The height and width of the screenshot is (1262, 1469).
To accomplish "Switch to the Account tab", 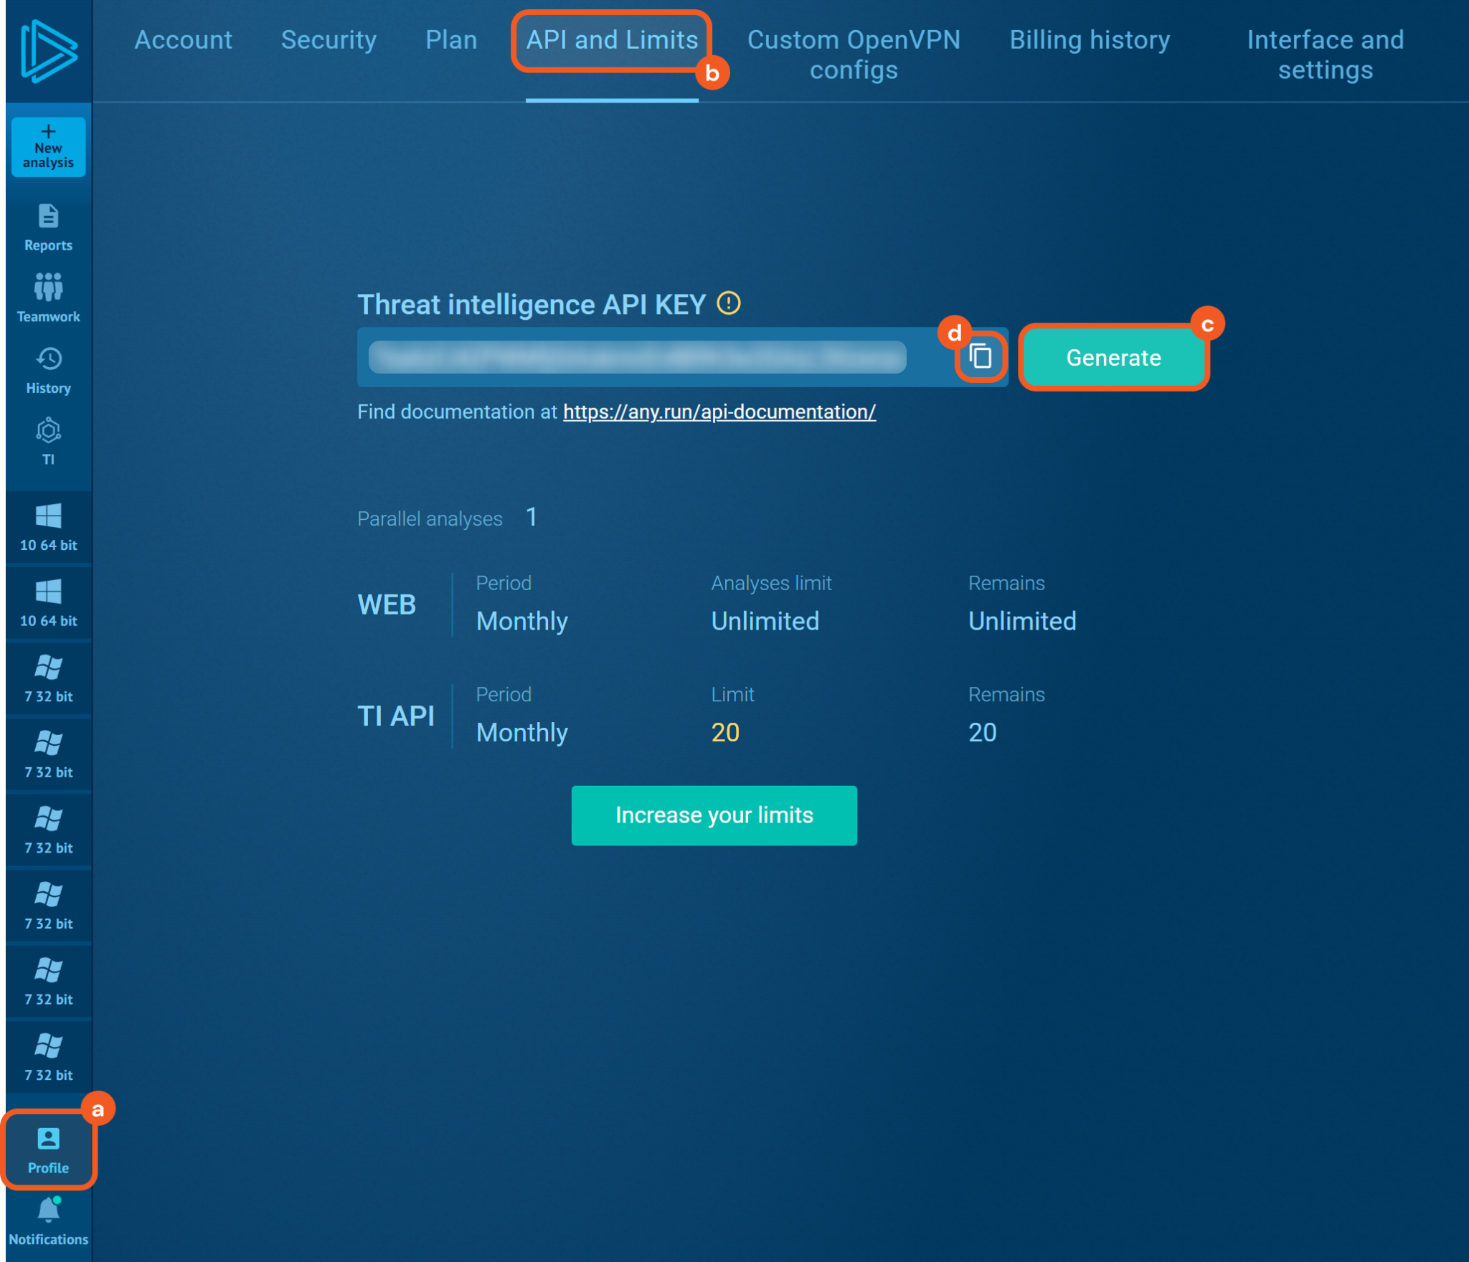I will tap(183, 40).
